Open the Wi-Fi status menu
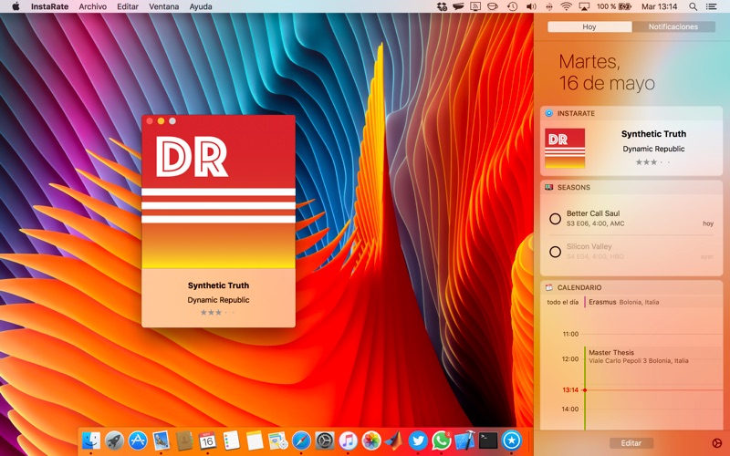 [566, 6]
